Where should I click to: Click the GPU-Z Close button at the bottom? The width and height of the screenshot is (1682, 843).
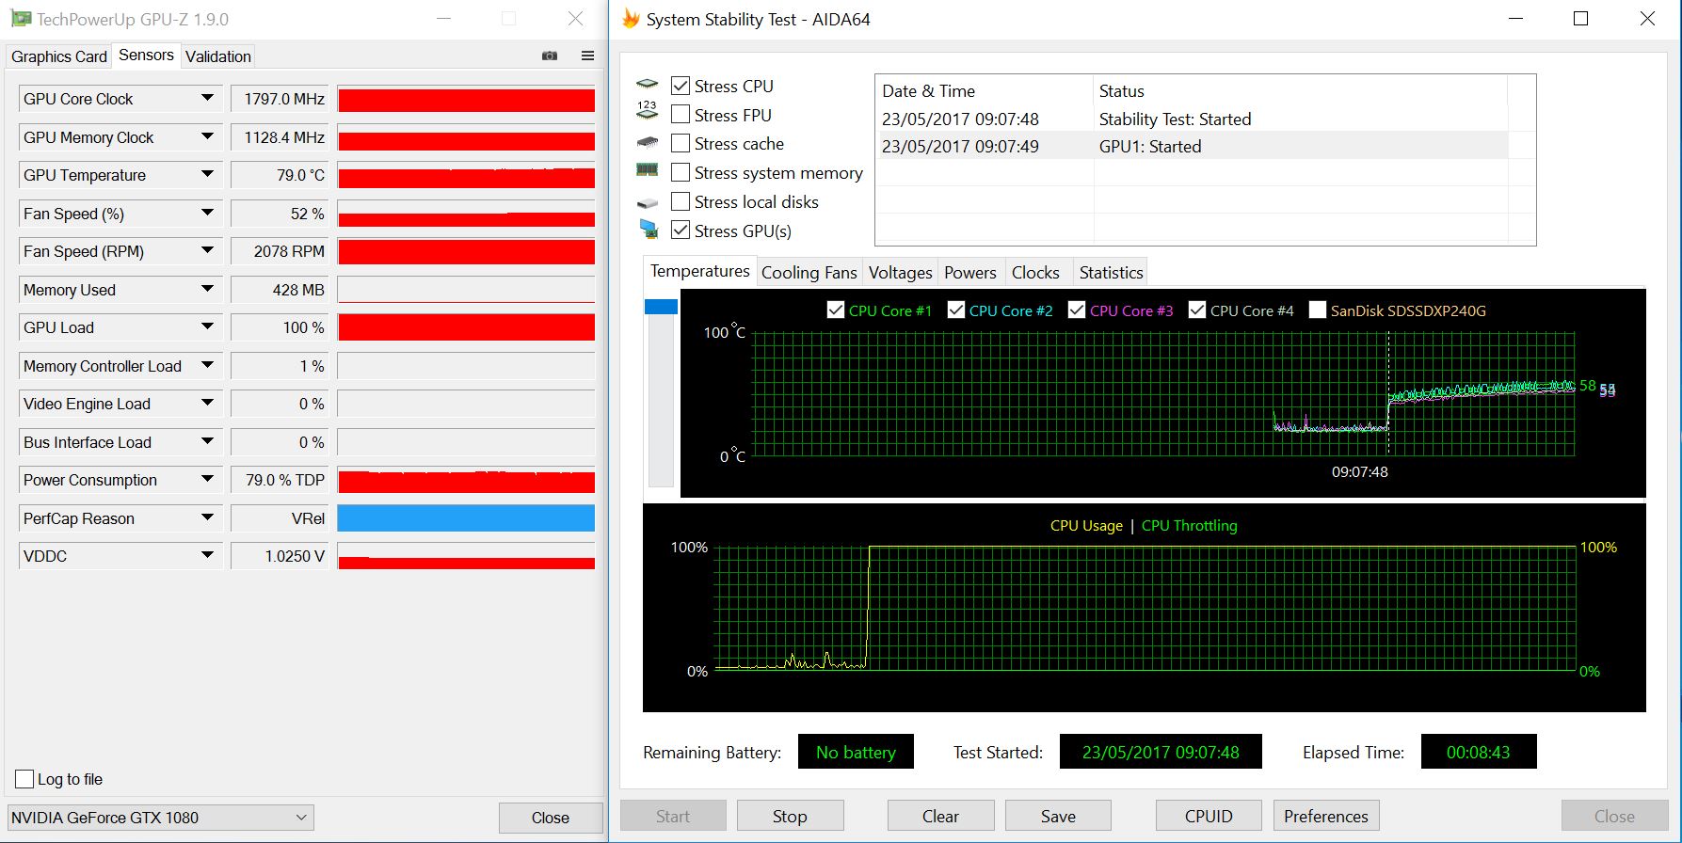coord(551,818)
